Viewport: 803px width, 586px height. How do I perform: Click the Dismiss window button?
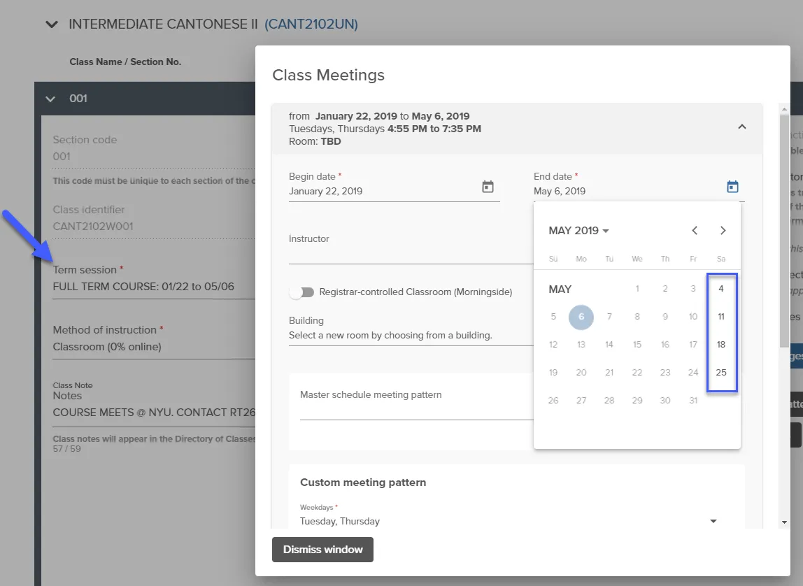click(x=322, y=550)
